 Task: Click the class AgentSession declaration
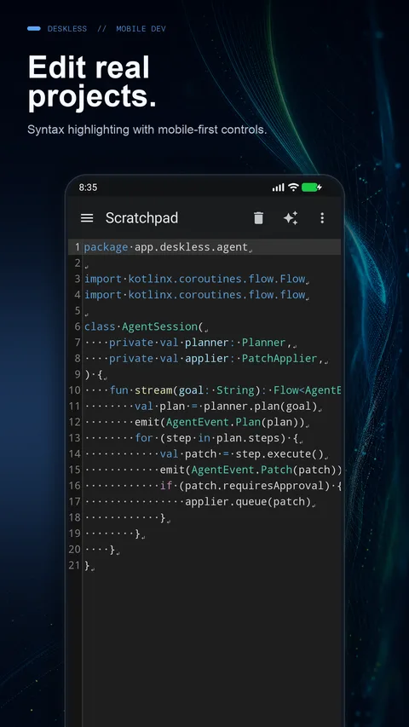pyautogui.click(x=146, y=327)
